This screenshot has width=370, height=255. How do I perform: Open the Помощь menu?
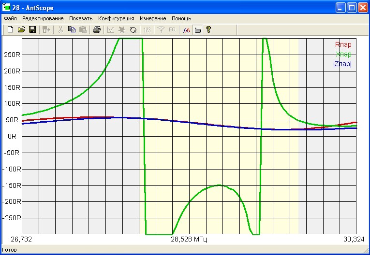(181, 18)
